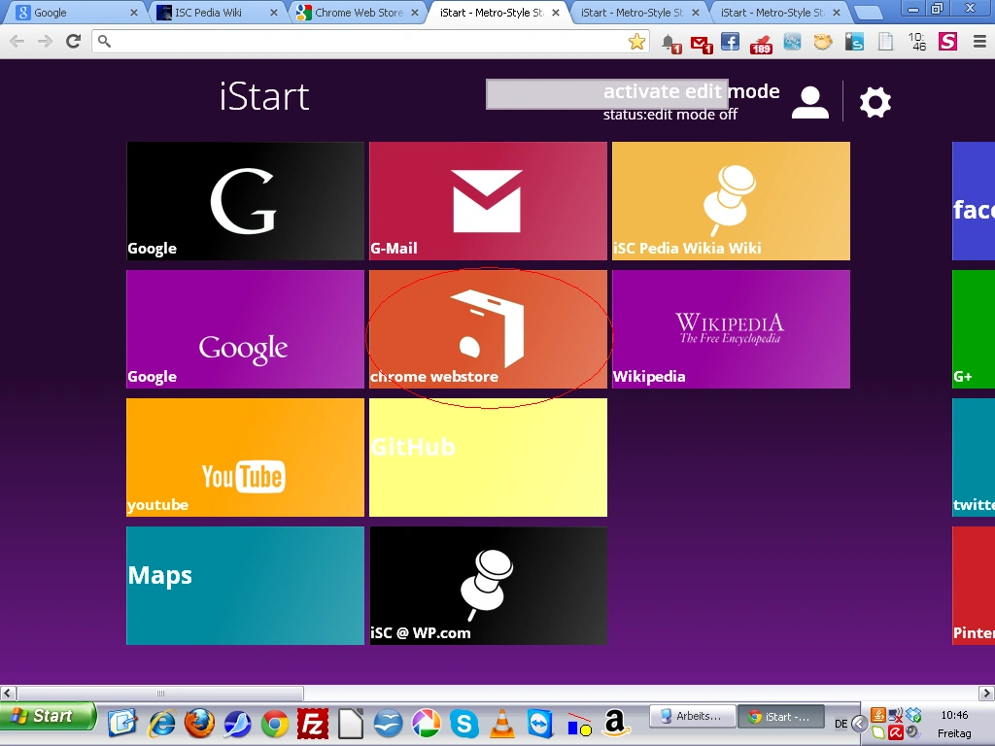Launch FileZilla from the taskbar
The height and width of the screenshot is (746, 995).
pyautogui.click(x=313, y=723)
